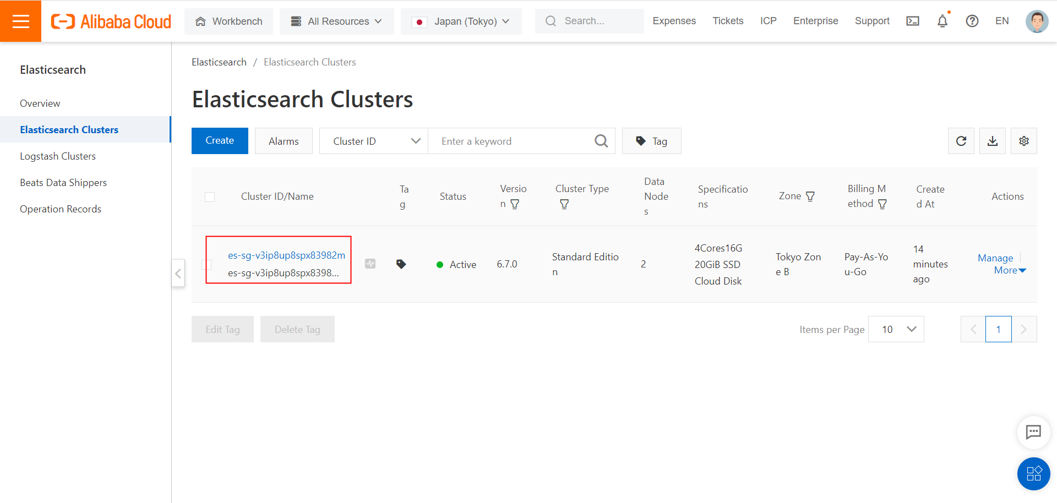Open the Alarms button
The image size is (1057, 503).
(x=284, y=141)
